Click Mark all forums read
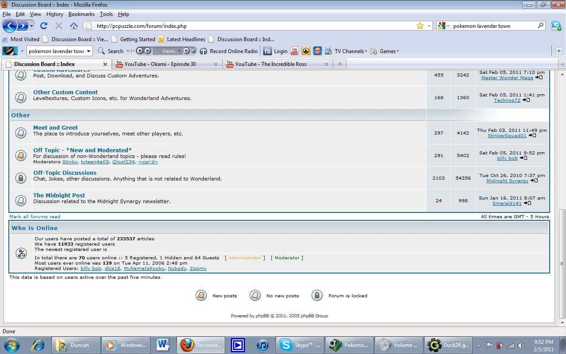The height and width of the screenshot is (354, 566). [x=35, y=217]
